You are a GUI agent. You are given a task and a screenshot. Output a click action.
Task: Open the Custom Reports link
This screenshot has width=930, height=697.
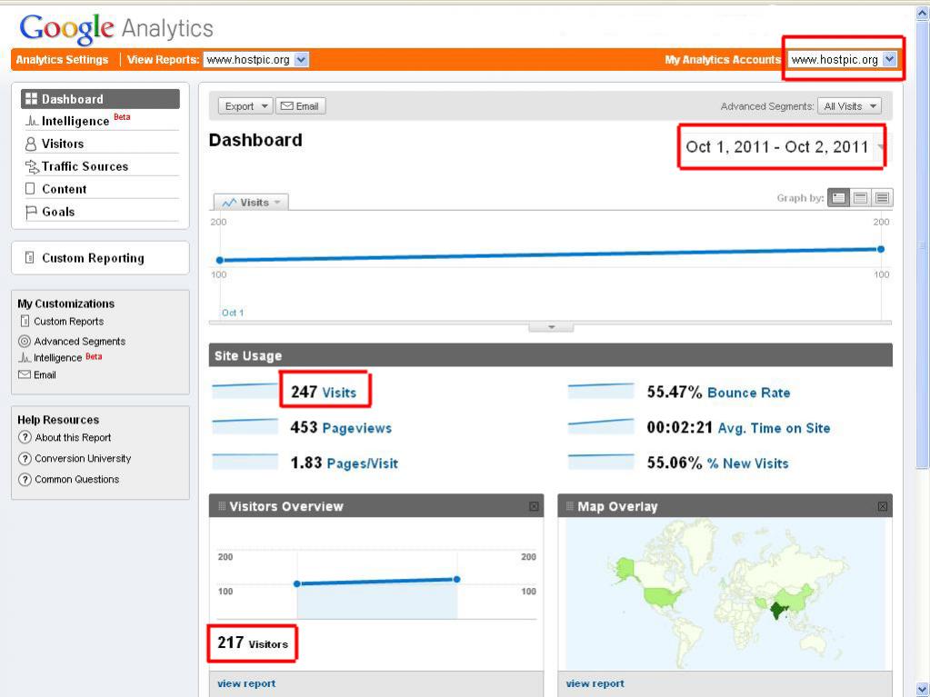(69, 321)
